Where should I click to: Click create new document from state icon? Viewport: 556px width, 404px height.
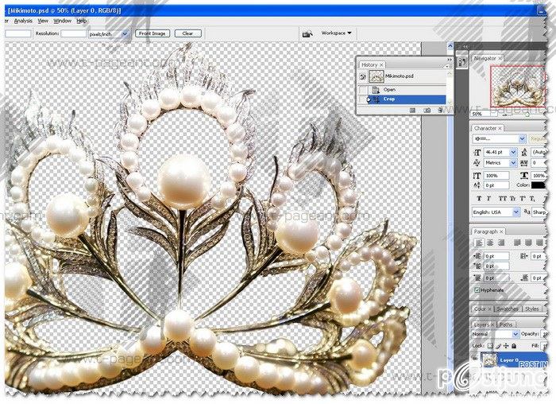412,111
